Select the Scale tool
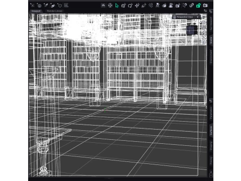The height and width of the screenshot is (181, 241). coord(144,6)
